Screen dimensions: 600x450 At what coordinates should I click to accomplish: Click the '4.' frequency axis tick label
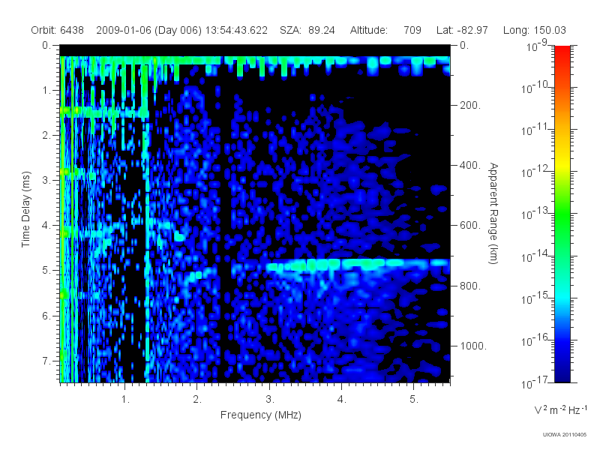[342, 400]
